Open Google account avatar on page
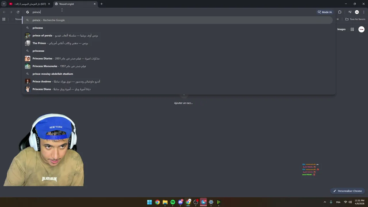 [361, 29]
